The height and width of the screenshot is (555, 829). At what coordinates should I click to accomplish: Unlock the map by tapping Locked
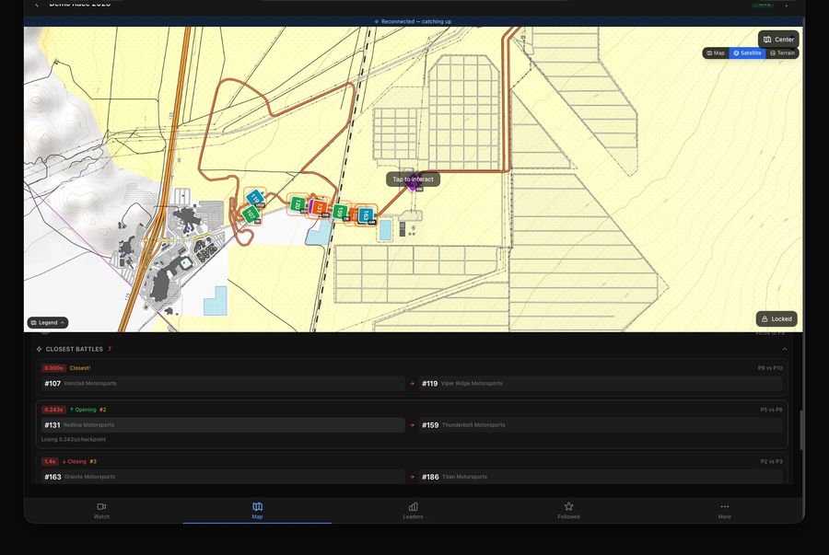[776, 318]
